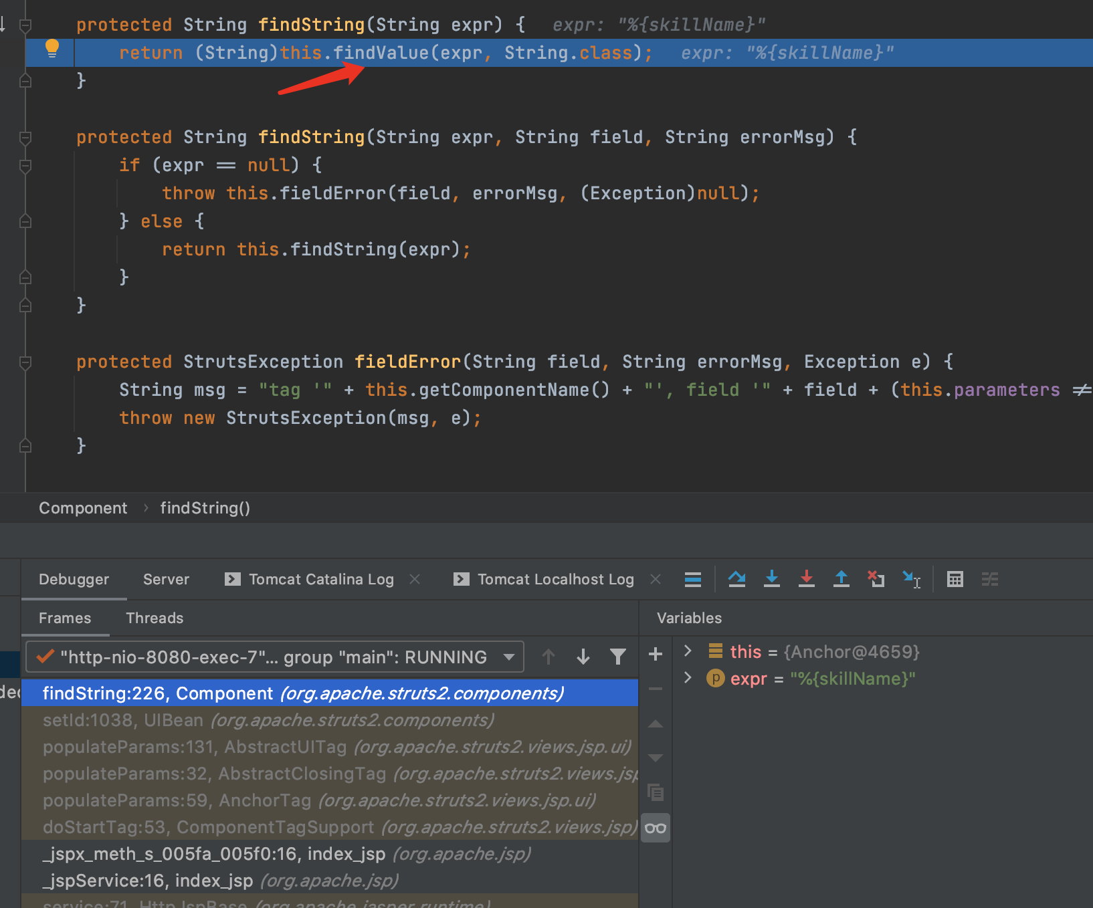Select next frame with down arrow
1093x908 pixels.
[583, 657]
